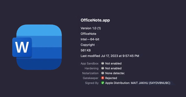The image size is (186, 97).
Task: Click the OfficeNote name below version
Action: [x=88, y=34]
